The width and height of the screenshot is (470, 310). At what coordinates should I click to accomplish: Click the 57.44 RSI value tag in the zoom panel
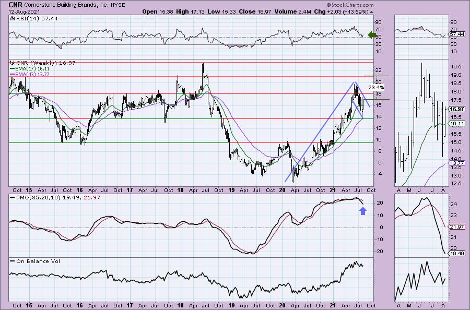tap(457, 34)
